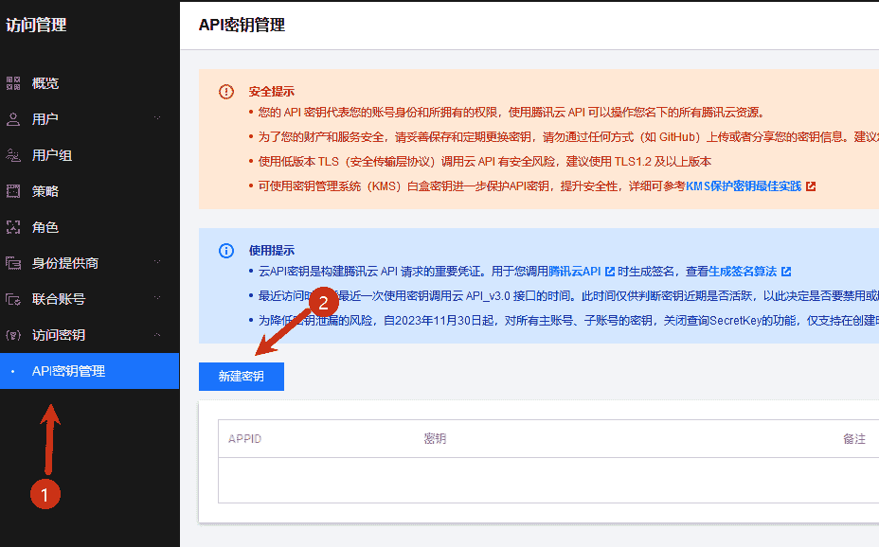
Task: Expand the 联合账号 submenu chevron
Action: 157,298
